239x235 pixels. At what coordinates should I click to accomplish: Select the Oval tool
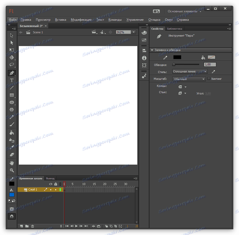pyautogui.click(x=12, y=102)
